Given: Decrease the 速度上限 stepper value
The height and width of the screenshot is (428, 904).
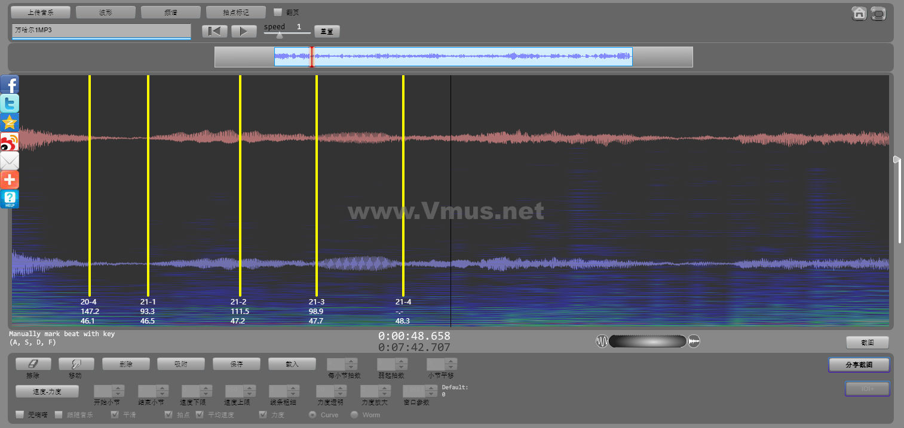Looking at the screenshot, I should click(249, 394).
